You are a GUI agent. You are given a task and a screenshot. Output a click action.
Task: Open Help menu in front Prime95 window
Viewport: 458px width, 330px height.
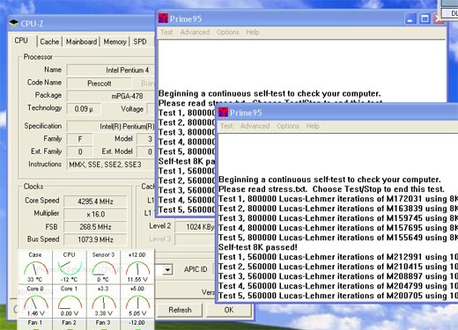tap(313, 126)
